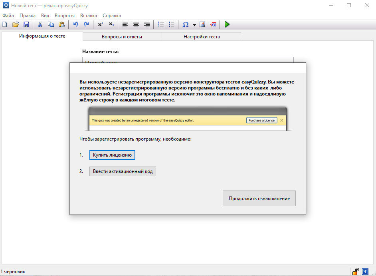Maximize the easyQuizzy editor window
The width and height of the screenshot is (376, 276).
tap(349, 5)
